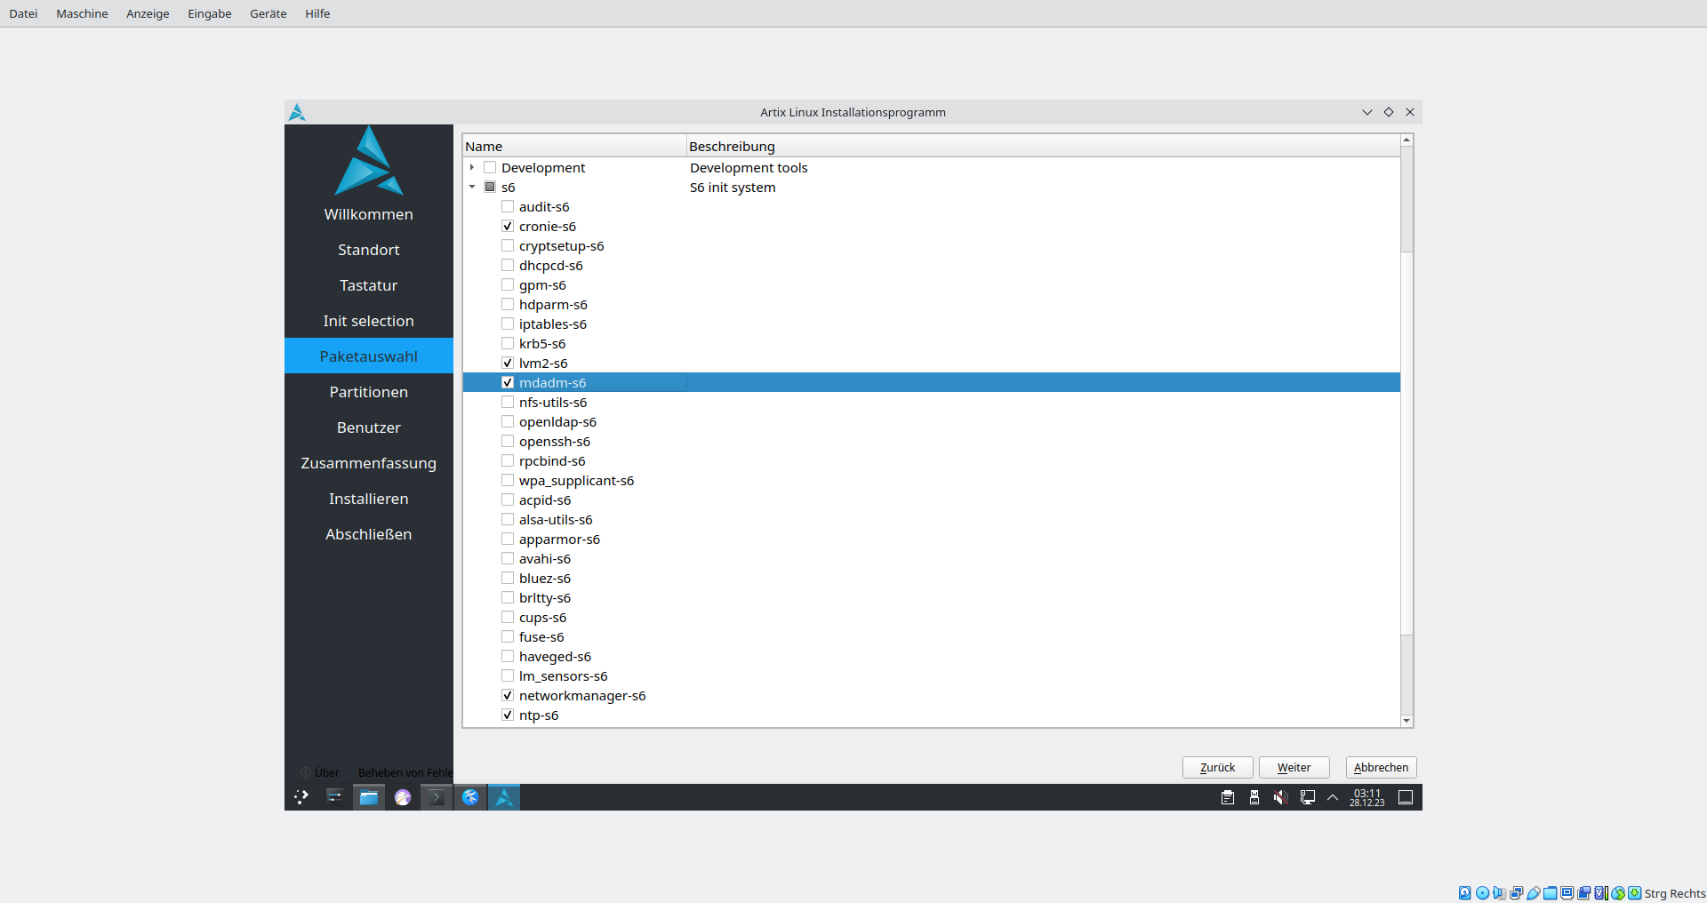Toggle the s6 group checkbox
Image resolution: width=1707 pixels, height=903 pixels.
point(490,187)
